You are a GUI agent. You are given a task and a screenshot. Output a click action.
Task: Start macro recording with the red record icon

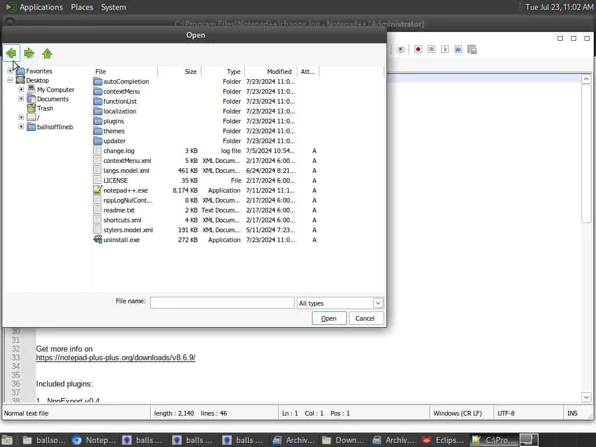coord(418,49)
